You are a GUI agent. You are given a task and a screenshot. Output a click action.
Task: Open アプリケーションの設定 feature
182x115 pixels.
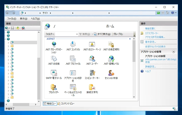click(x=73, y=76)
